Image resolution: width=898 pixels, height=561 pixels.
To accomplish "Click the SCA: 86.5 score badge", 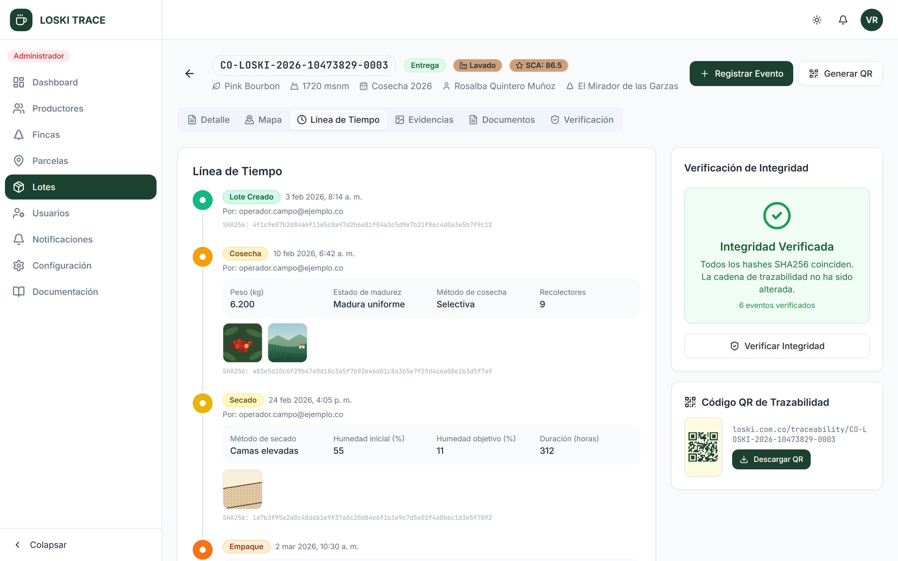I will (x=538, y=65).
